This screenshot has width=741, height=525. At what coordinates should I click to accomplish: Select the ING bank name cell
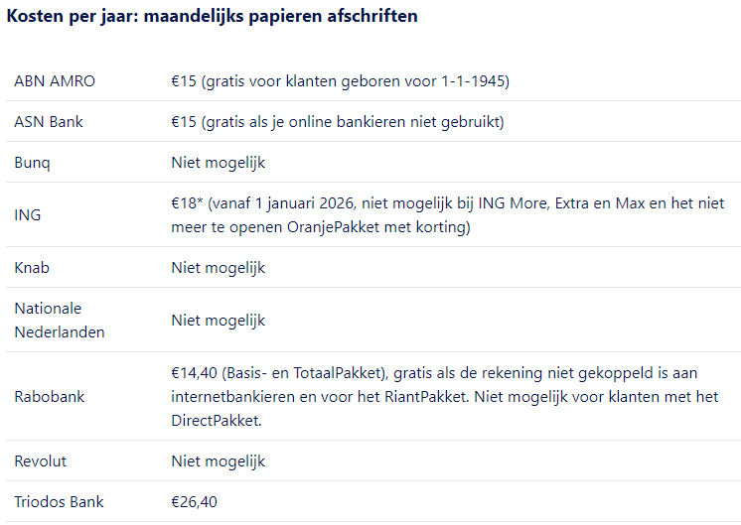pos(28,214)
